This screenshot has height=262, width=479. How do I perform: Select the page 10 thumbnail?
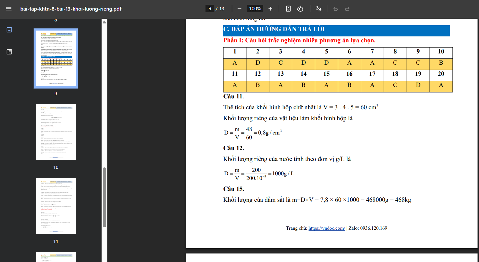[56, 132]
